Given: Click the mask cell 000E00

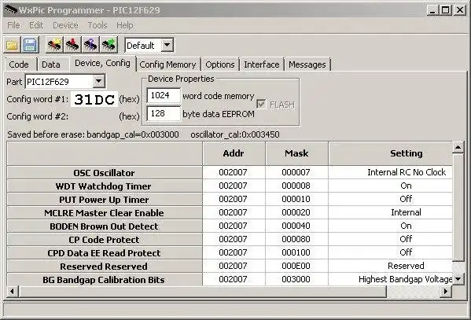Looking at the screenshot, I should (x=296, y=266).
